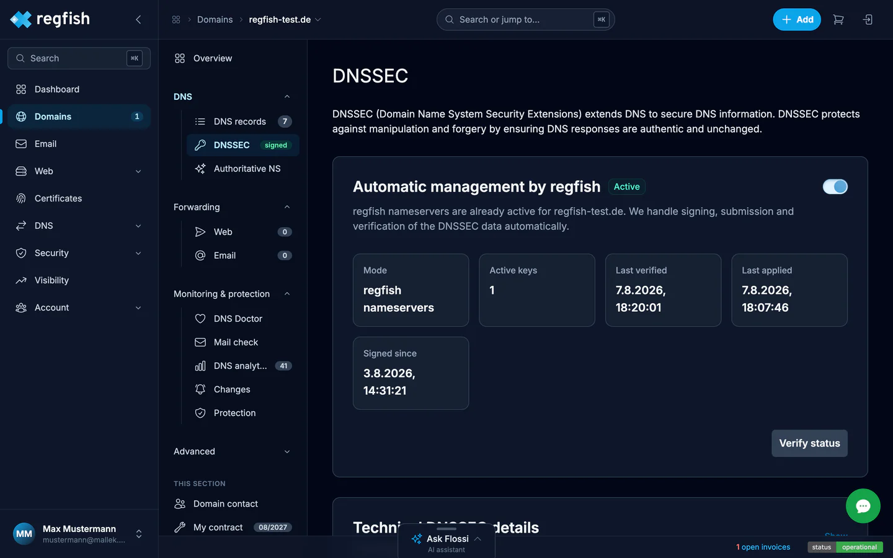Screen dimensions: 893x558
Task: Open the Max Mustermann account switcher
Action: coord(139,534)
